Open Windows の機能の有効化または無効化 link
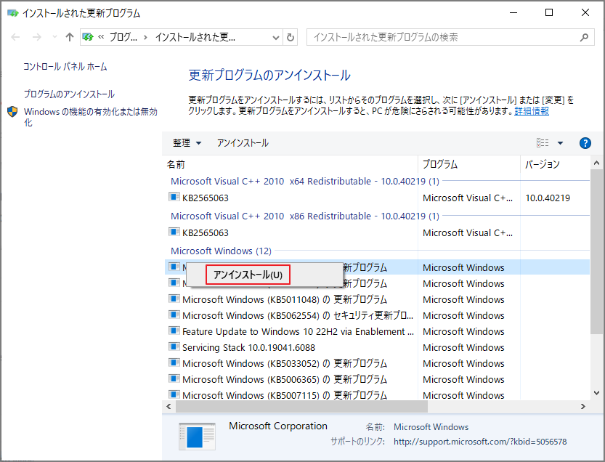The width and height of the screenshot is (605, 462). (91, 117)
